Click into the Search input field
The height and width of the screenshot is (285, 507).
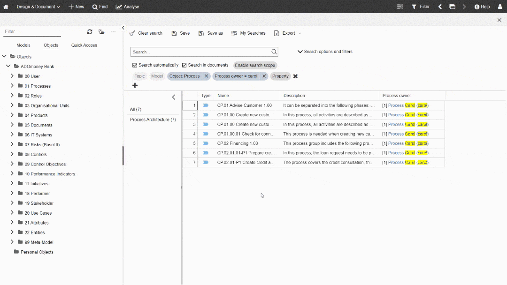click(x=201, y=52)
